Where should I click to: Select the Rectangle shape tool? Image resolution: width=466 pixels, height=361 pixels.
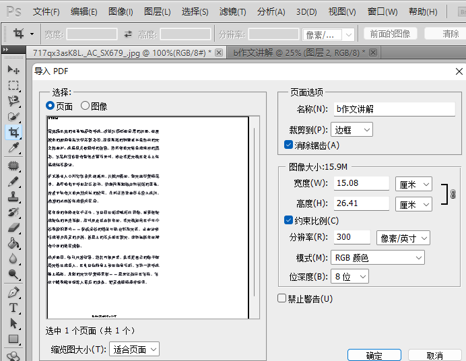[x=13, y=339]
